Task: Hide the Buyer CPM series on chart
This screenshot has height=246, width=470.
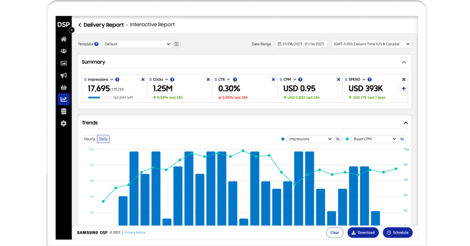Action: tap(402, 139)
